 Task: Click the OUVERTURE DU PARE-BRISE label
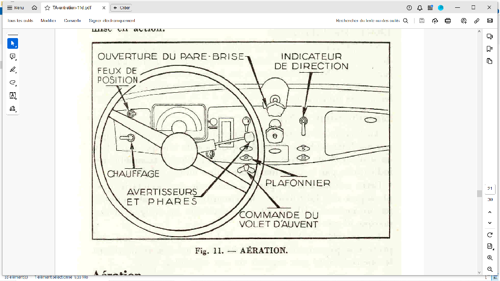pyautogui.click(x=171, y=57)
